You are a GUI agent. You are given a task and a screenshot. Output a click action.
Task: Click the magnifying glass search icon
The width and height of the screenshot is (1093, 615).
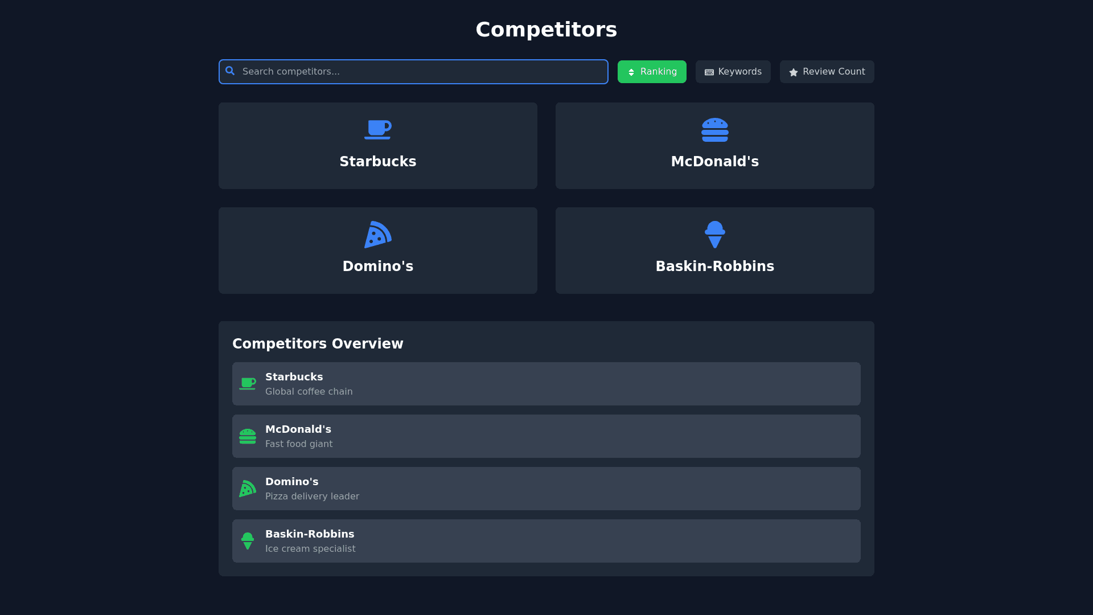coord(230,71)
